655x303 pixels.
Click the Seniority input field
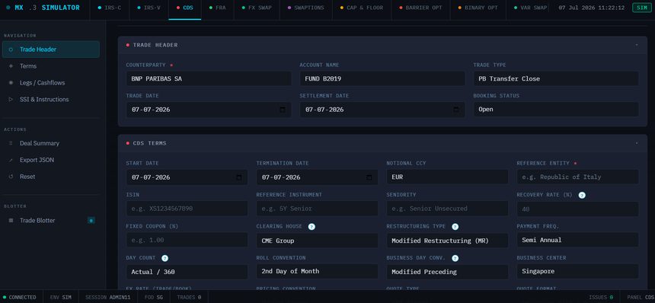pyautogui.click(x=447, y=209)
